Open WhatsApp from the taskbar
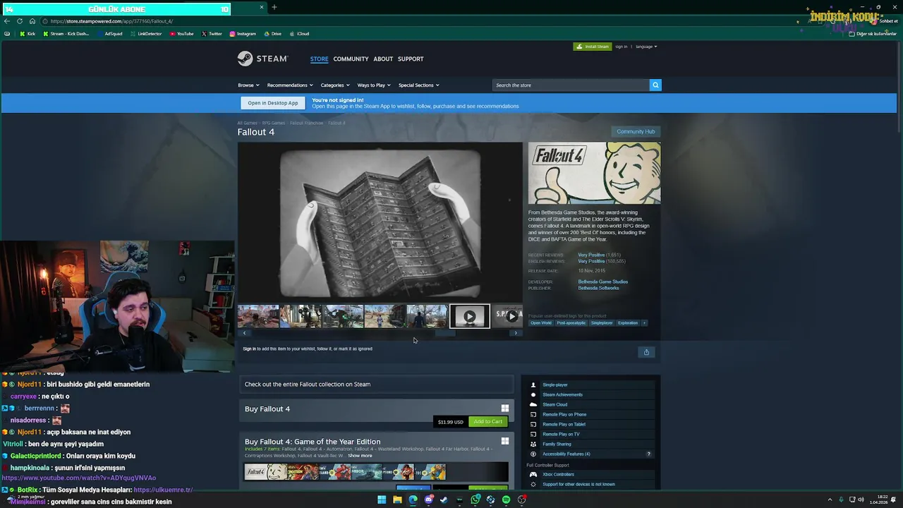903x508 pixels. tap(475, 500)
